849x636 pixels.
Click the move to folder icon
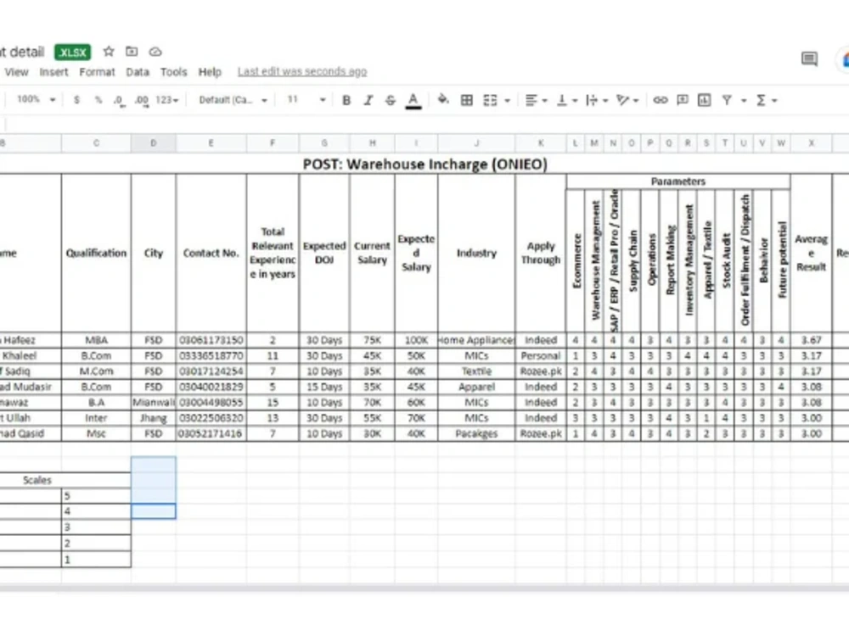132,52
